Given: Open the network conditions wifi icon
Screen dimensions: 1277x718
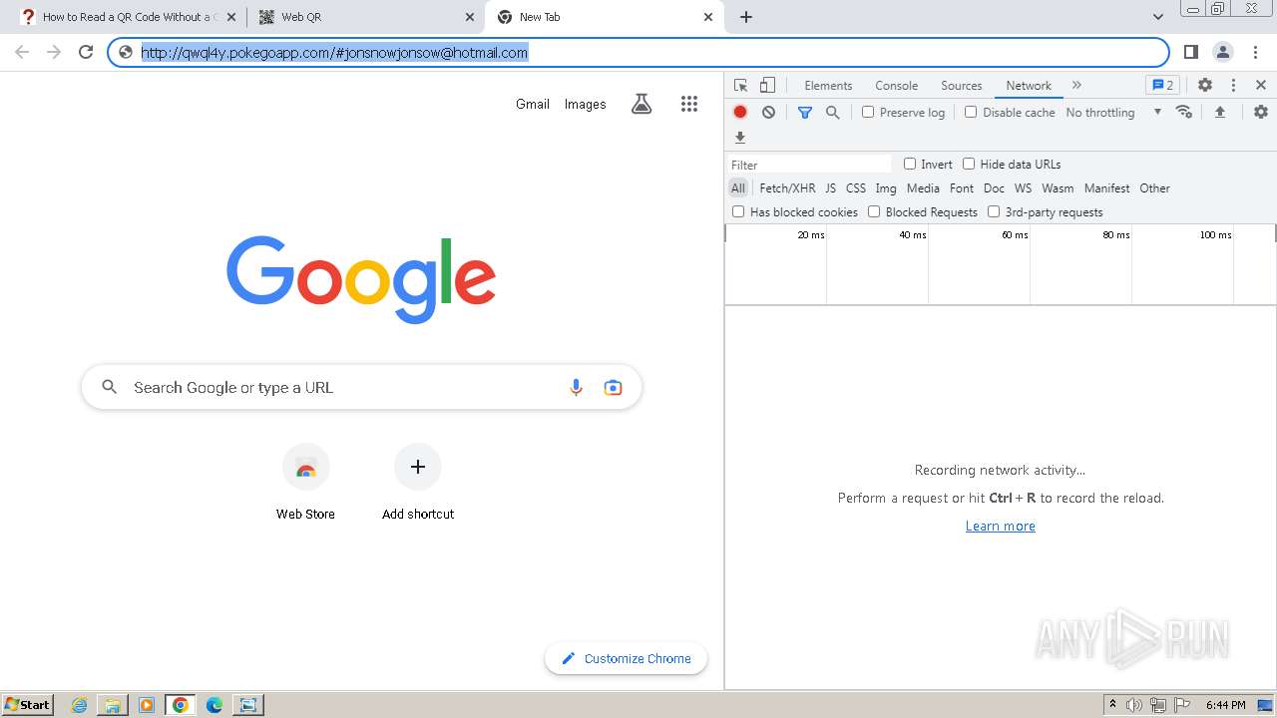Looking at the screenshot, I should tap(1184, 112).
